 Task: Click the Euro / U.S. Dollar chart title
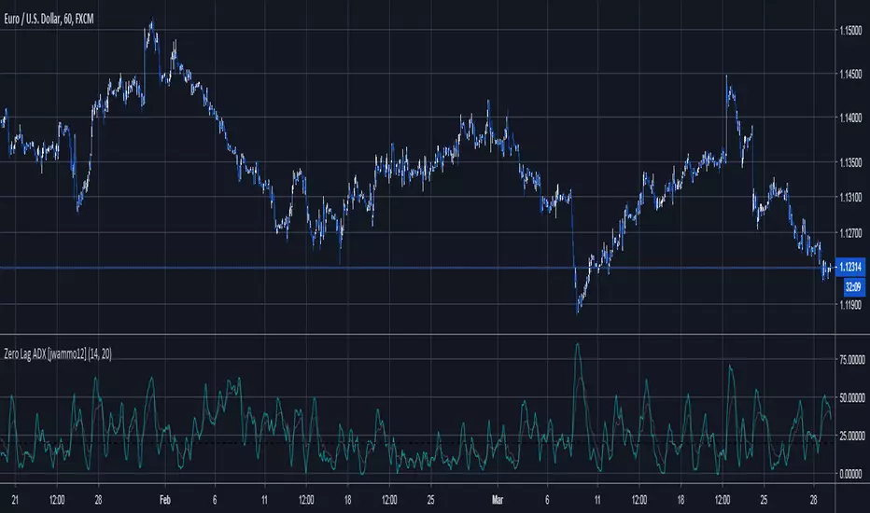coord(49,19)
